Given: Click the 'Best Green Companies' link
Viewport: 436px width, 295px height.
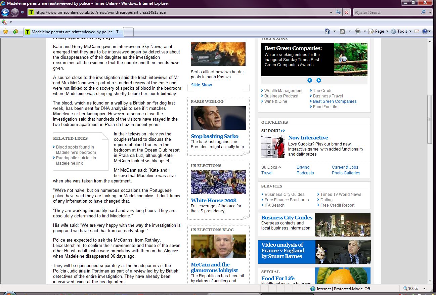Looking at the screenshot, I should [x=335, y=101].
